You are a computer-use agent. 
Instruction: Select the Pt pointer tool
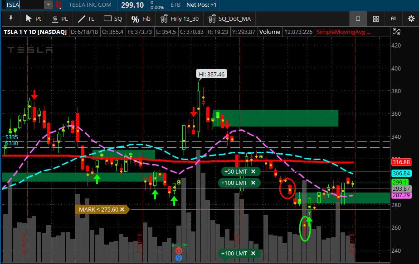(34, 19)
